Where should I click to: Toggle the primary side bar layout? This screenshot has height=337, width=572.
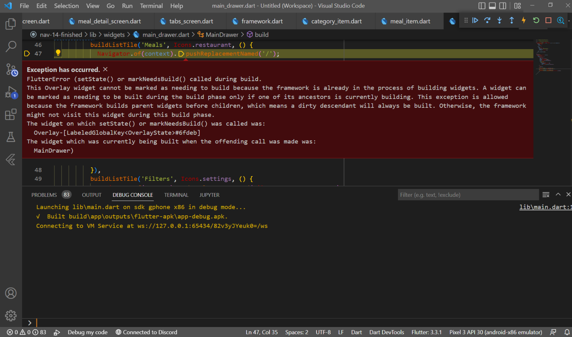click(482, 6)
